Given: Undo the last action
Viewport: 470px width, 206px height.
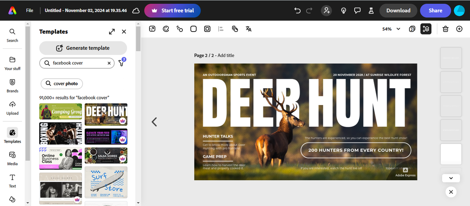Looking at the screenshot, I should click(297, 11).
